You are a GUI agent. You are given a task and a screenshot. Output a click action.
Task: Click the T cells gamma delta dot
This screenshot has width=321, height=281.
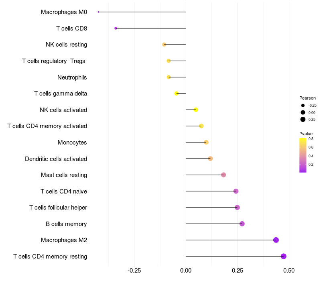click(x=177, y=94)
